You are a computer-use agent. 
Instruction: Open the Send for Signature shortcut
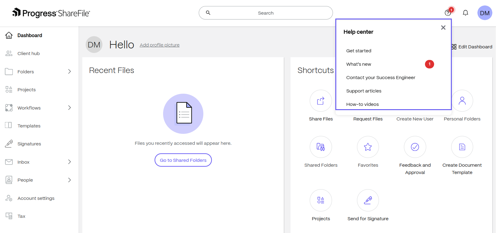click(368, 200)
